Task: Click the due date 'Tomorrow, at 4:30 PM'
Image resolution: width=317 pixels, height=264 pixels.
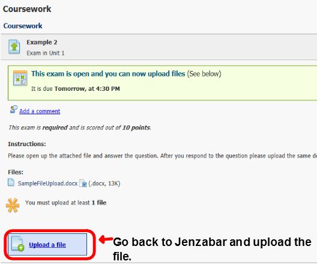Action: (87, 88)
